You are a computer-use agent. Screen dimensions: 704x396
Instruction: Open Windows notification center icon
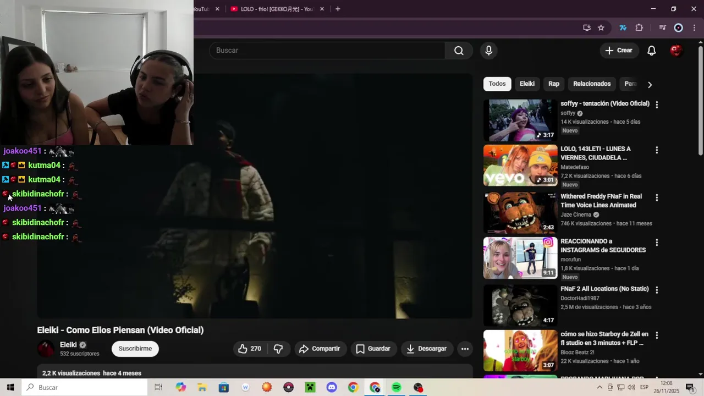690,387
